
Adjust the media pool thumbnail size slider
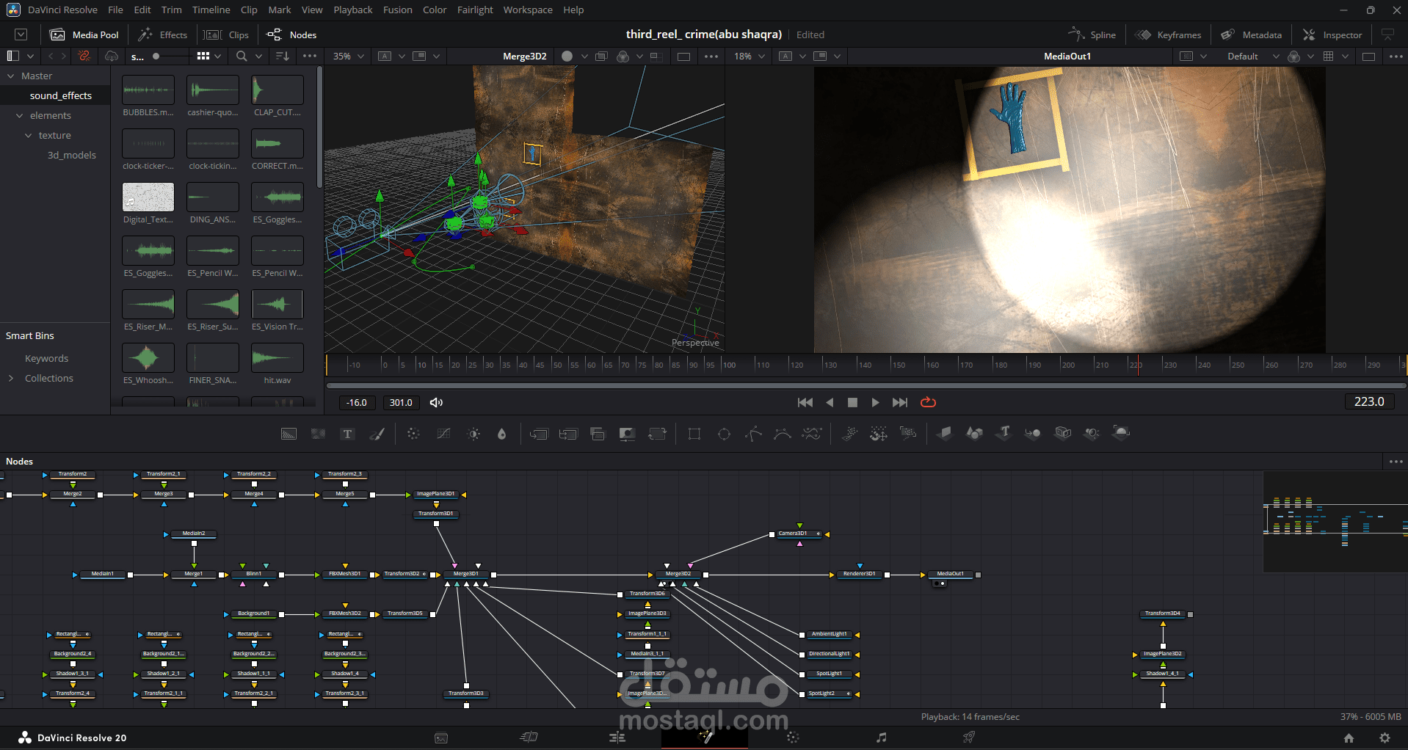(x=156, y=56)
